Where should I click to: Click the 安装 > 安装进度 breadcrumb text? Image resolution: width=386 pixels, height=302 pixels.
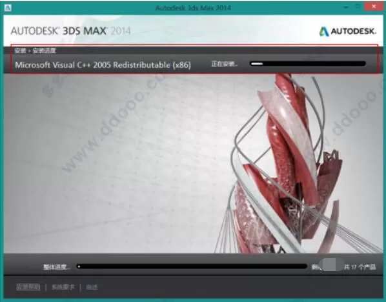(35, 51)
